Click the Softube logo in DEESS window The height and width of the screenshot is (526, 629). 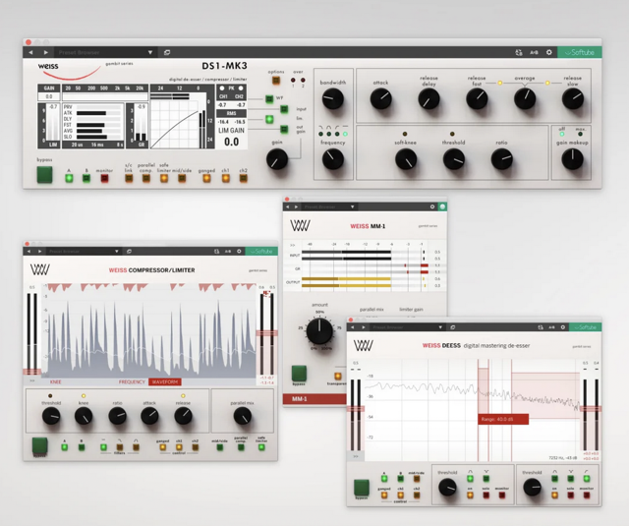coord(586,327)
